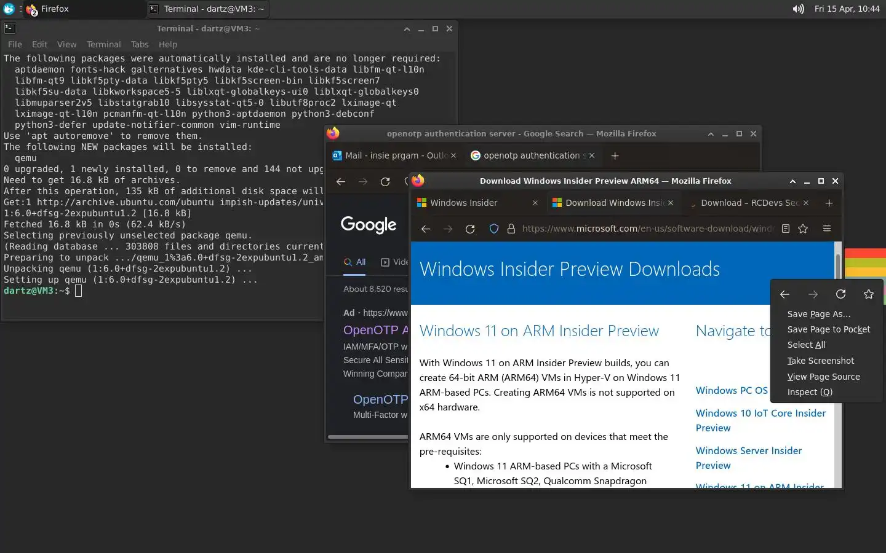The height and width of the screenshot is (553, 886).
Task: Open File menu in Terminal window
Action: pyautogui.click(x=15, y=44)
